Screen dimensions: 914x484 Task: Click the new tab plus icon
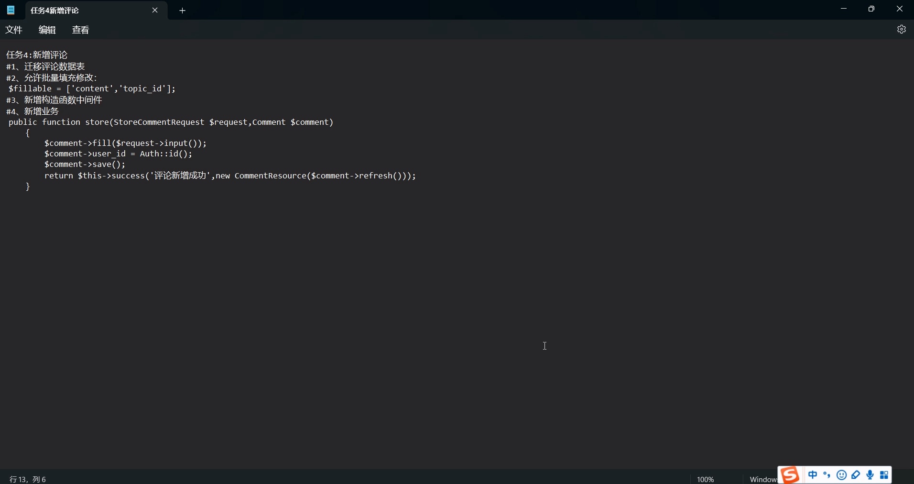(183, 10)
